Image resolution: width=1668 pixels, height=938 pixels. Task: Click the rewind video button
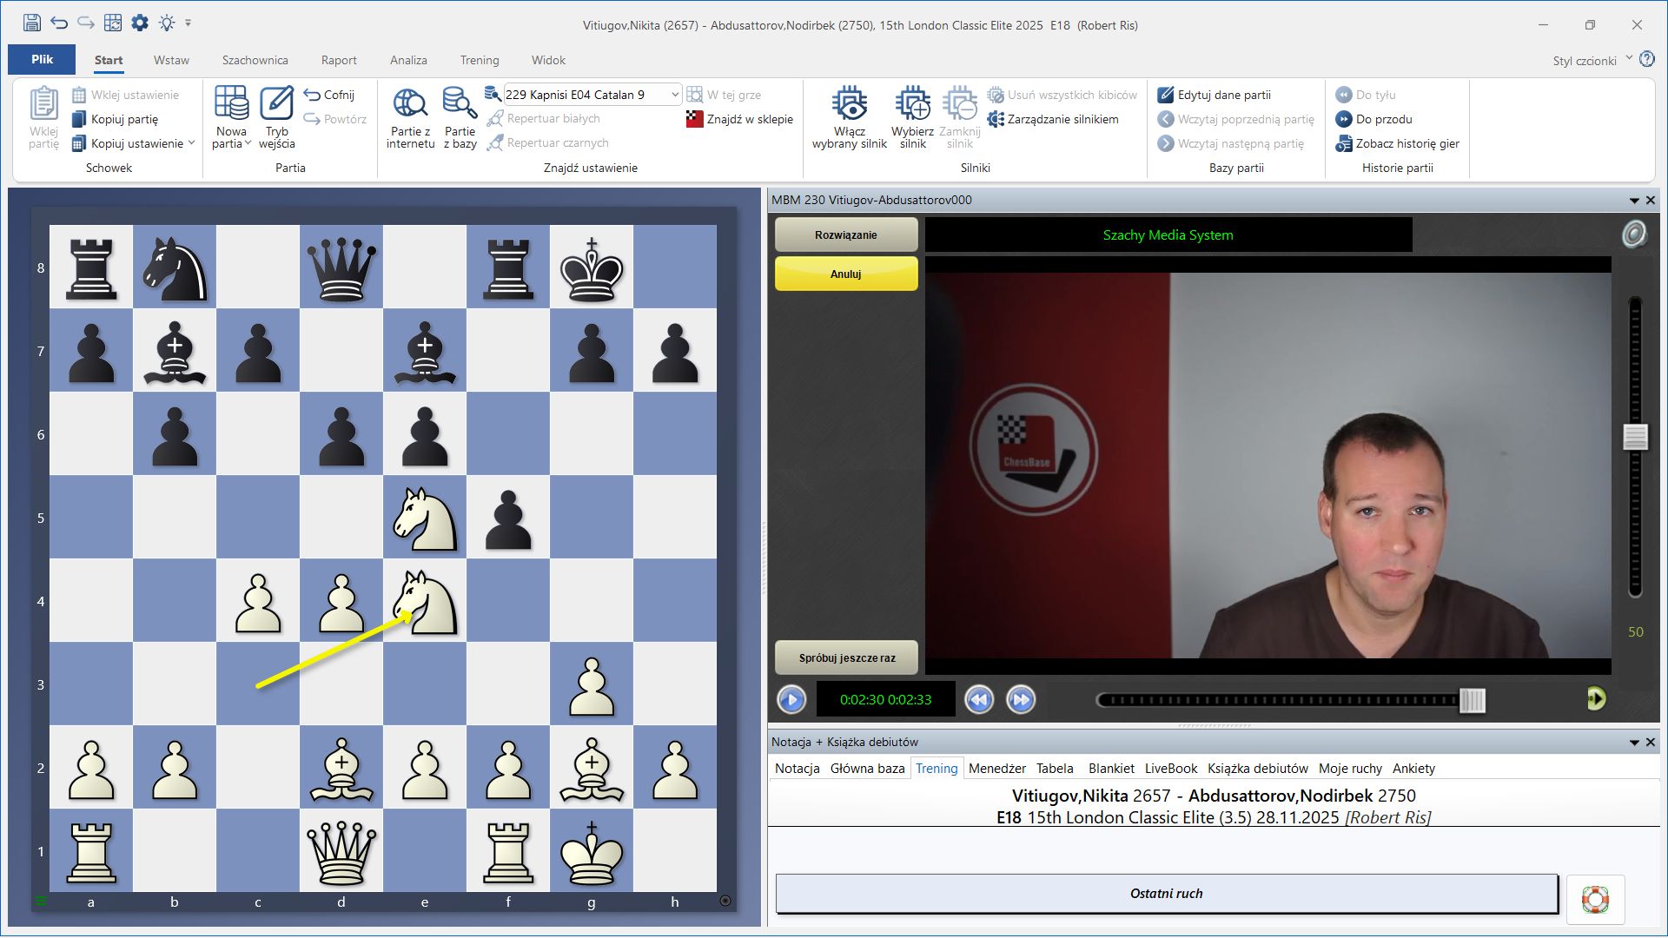point(979,699)
